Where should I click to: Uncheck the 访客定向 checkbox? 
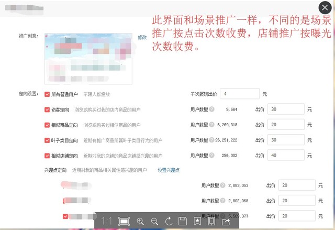point(47,110)
